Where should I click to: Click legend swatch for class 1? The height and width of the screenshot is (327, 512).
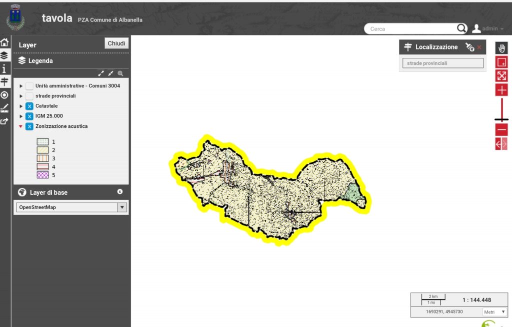pyautogui.click(x=43, y=142)
